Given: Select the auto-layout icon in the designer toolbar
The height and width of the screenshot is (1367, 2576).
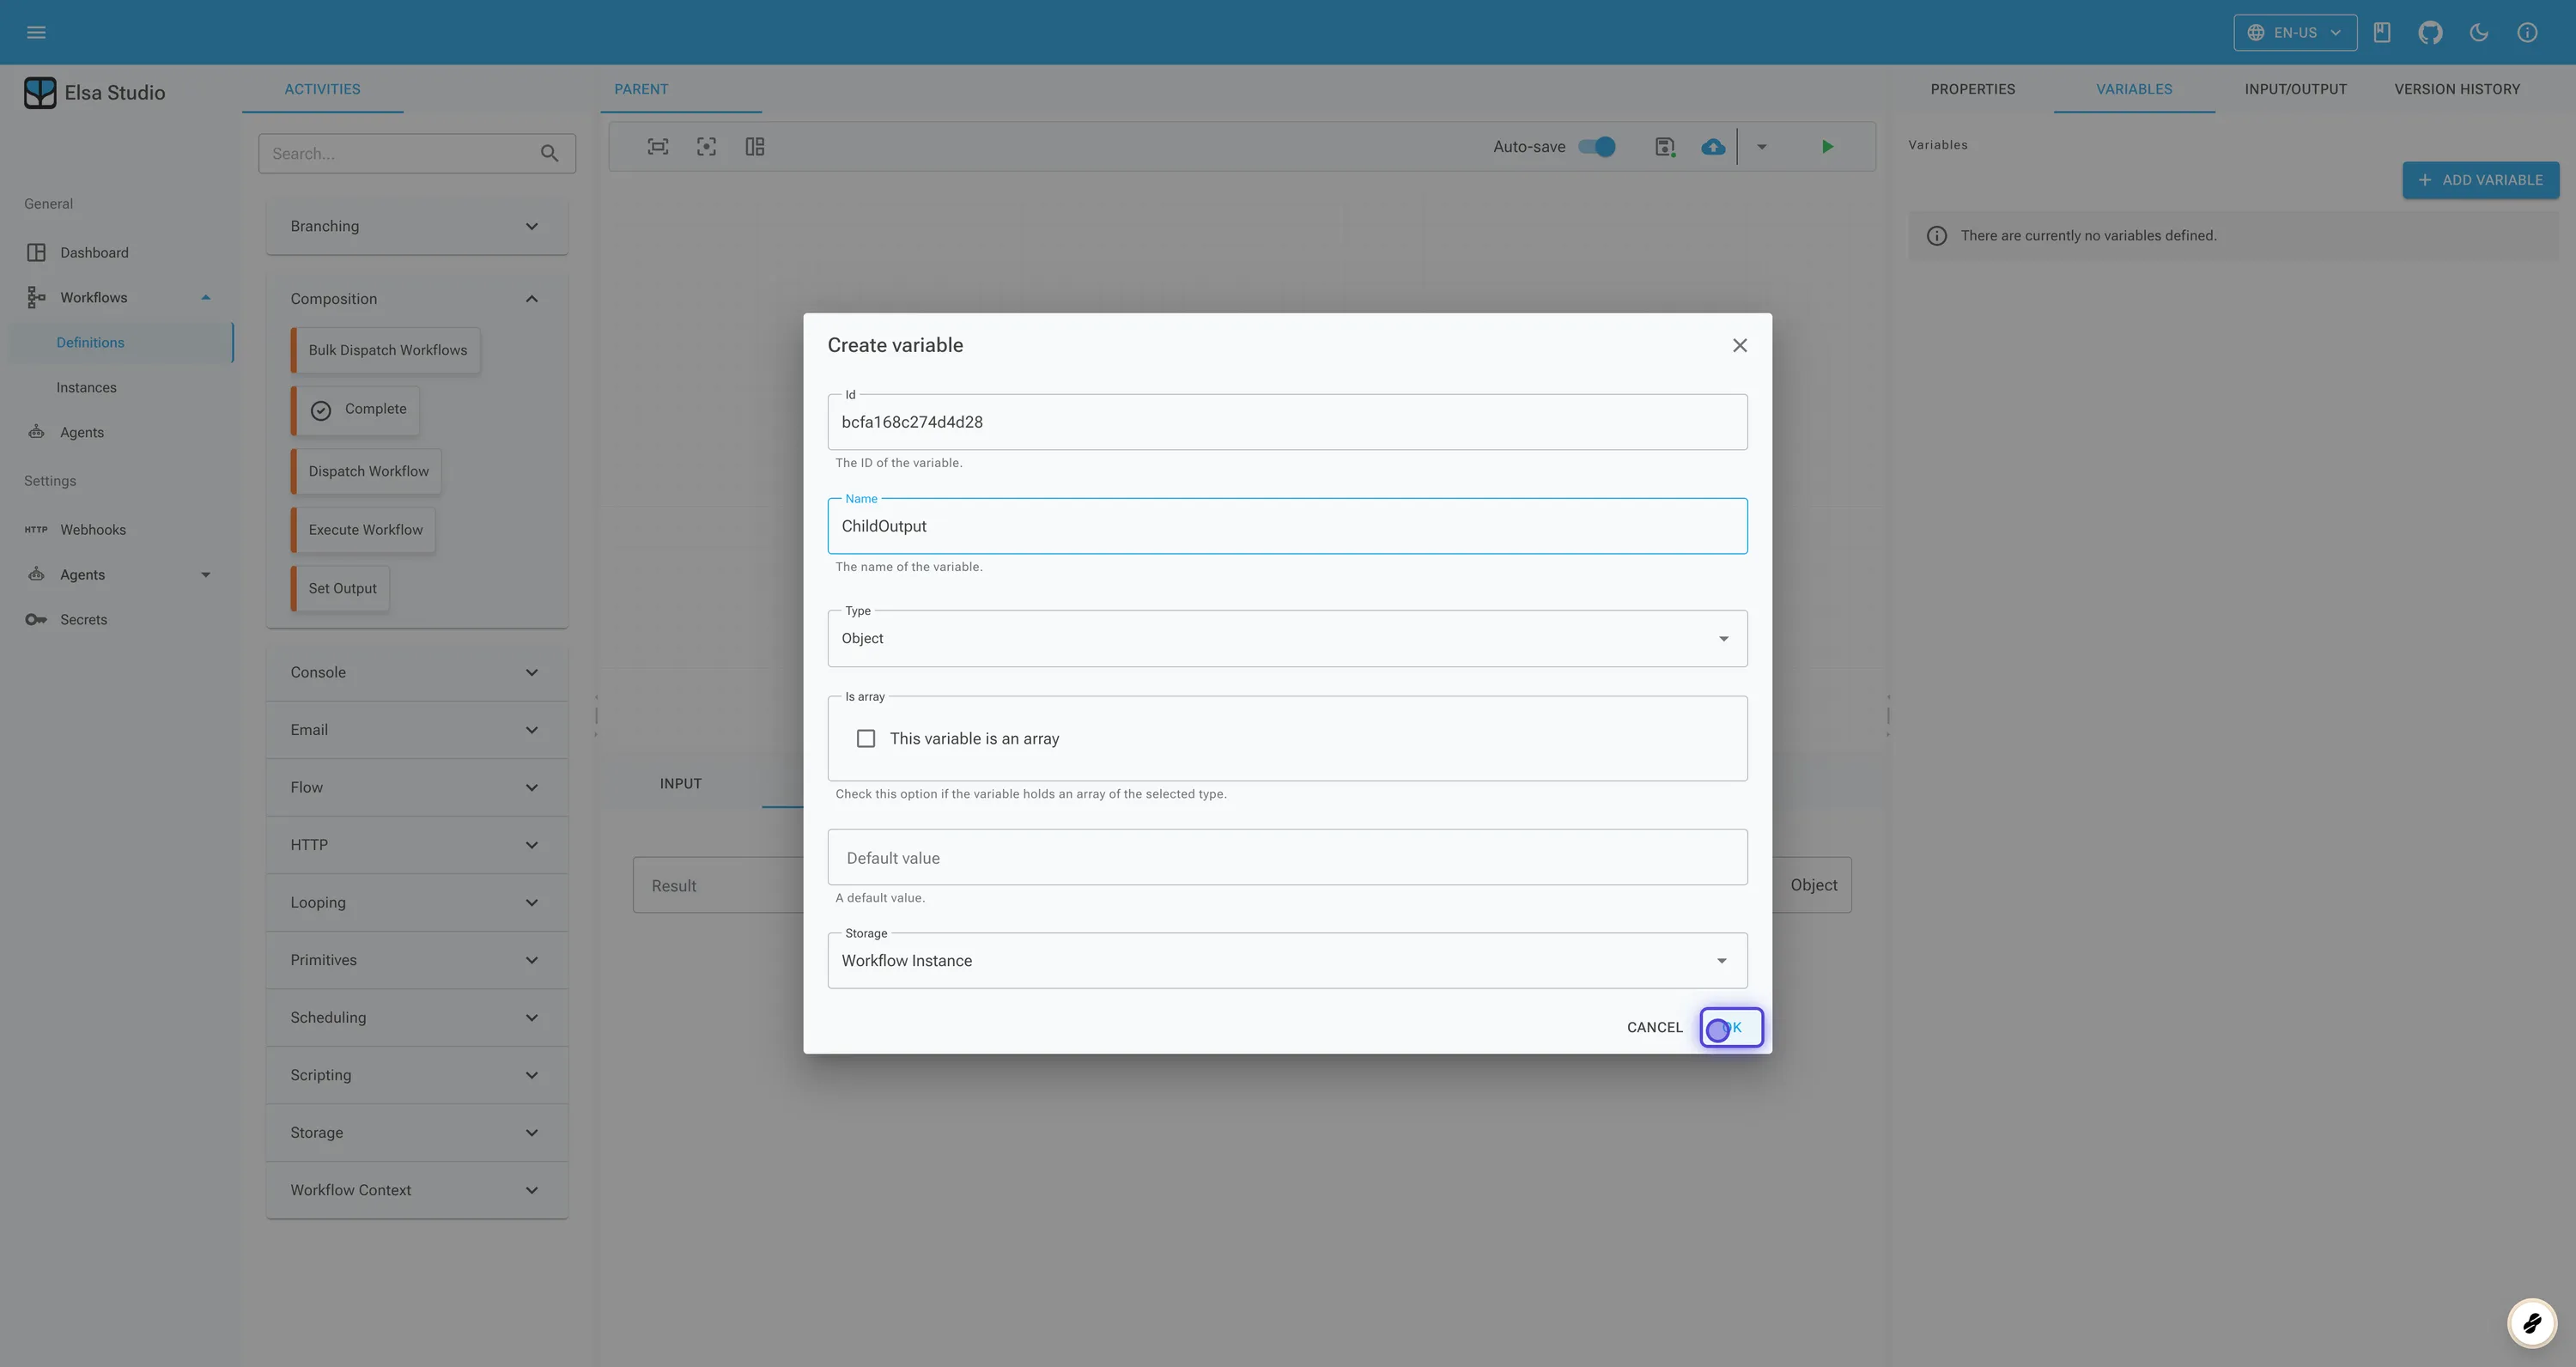Looking at the screenshot, I should (755, 146).
